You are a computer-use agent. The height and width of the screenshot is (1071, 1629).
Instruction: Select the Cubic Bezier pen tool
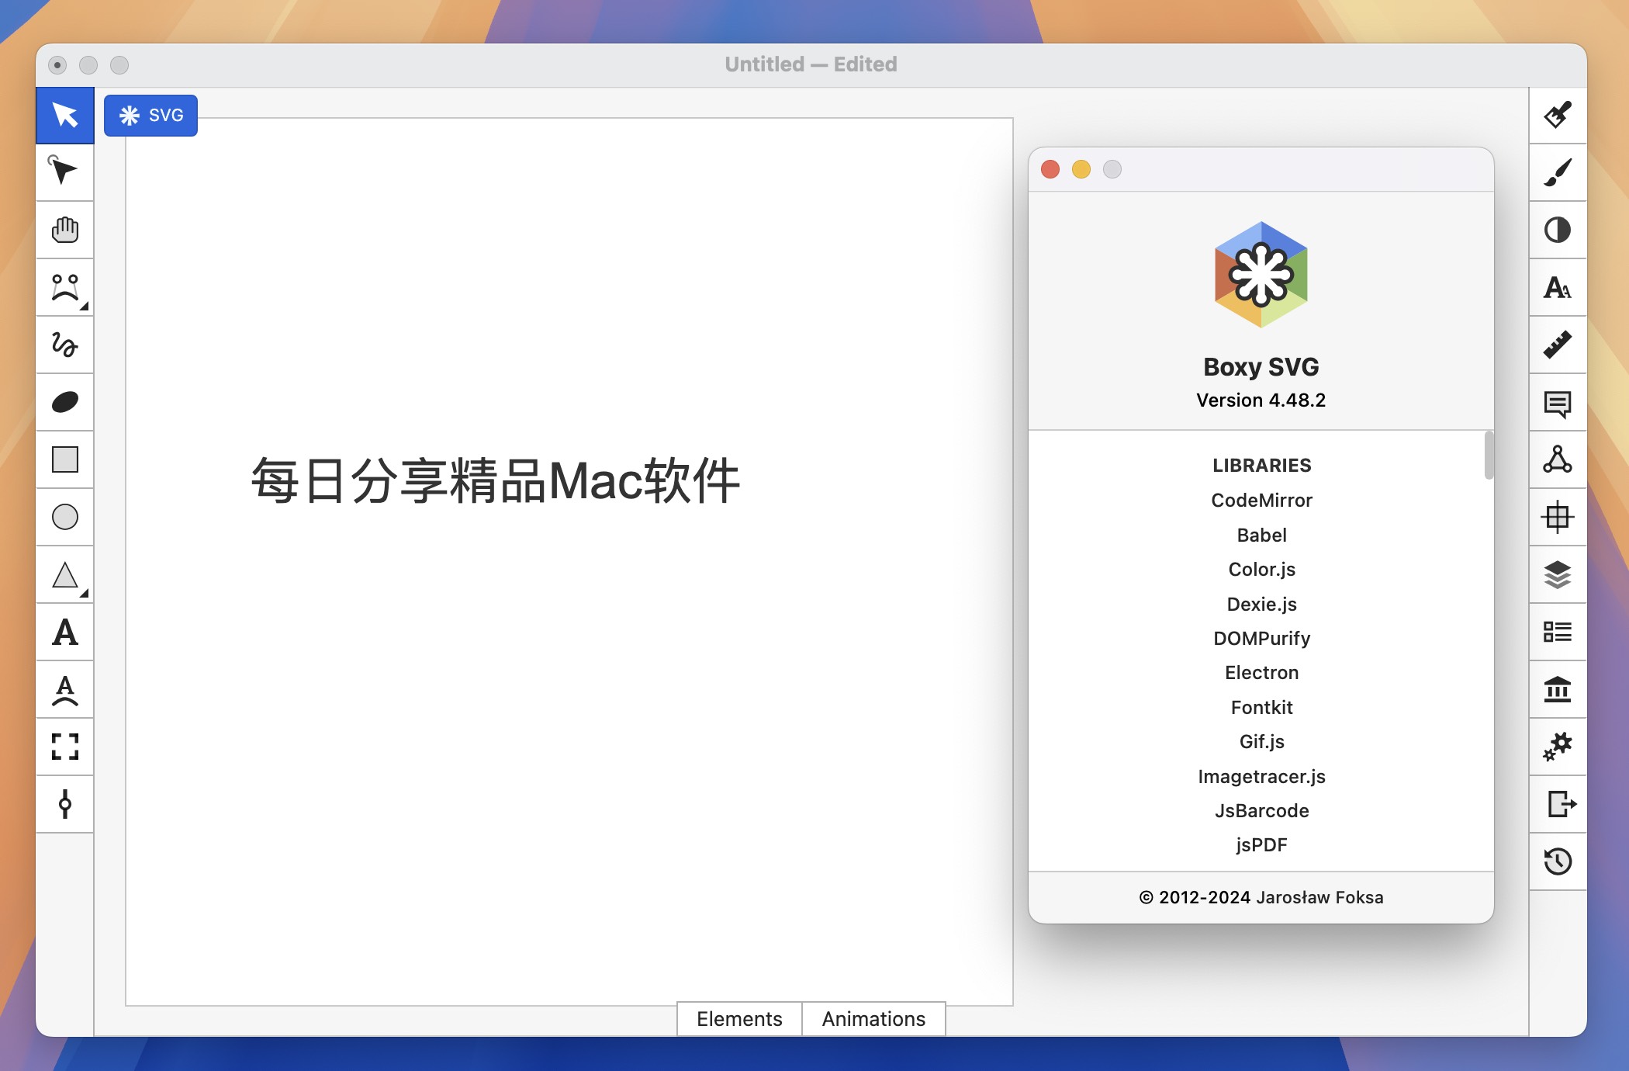65,287
